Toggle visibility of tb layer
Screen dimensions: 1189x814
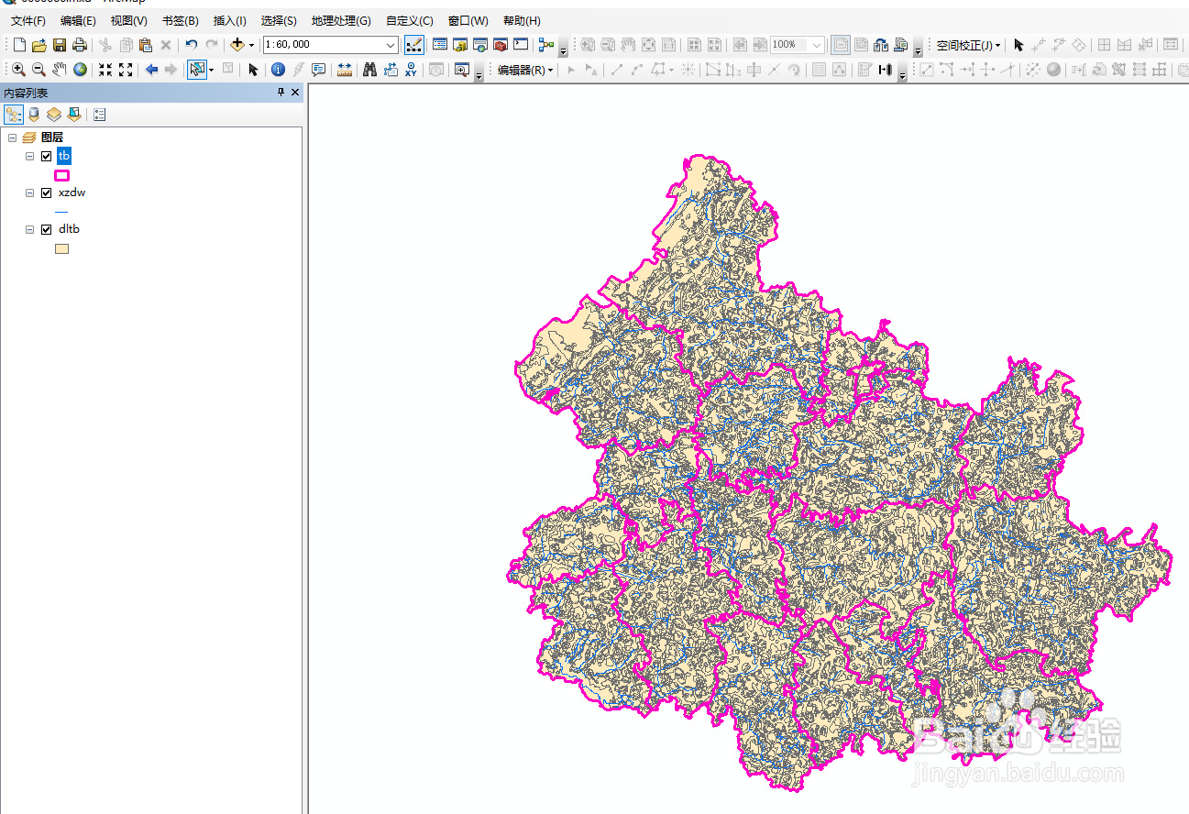pos(47,156)
